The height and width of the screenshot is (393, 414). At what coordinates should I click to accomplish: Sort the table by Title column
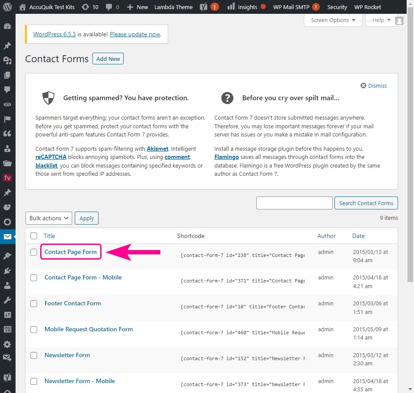pos(49,236)
